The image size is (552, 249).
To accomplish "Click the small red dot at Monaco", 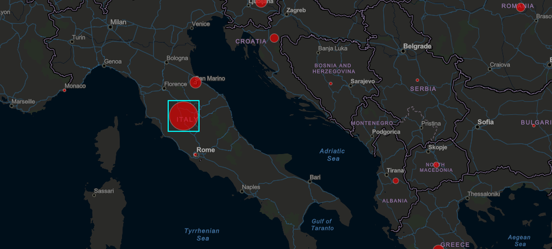I will pyautogui.click(x=64, y=90).
